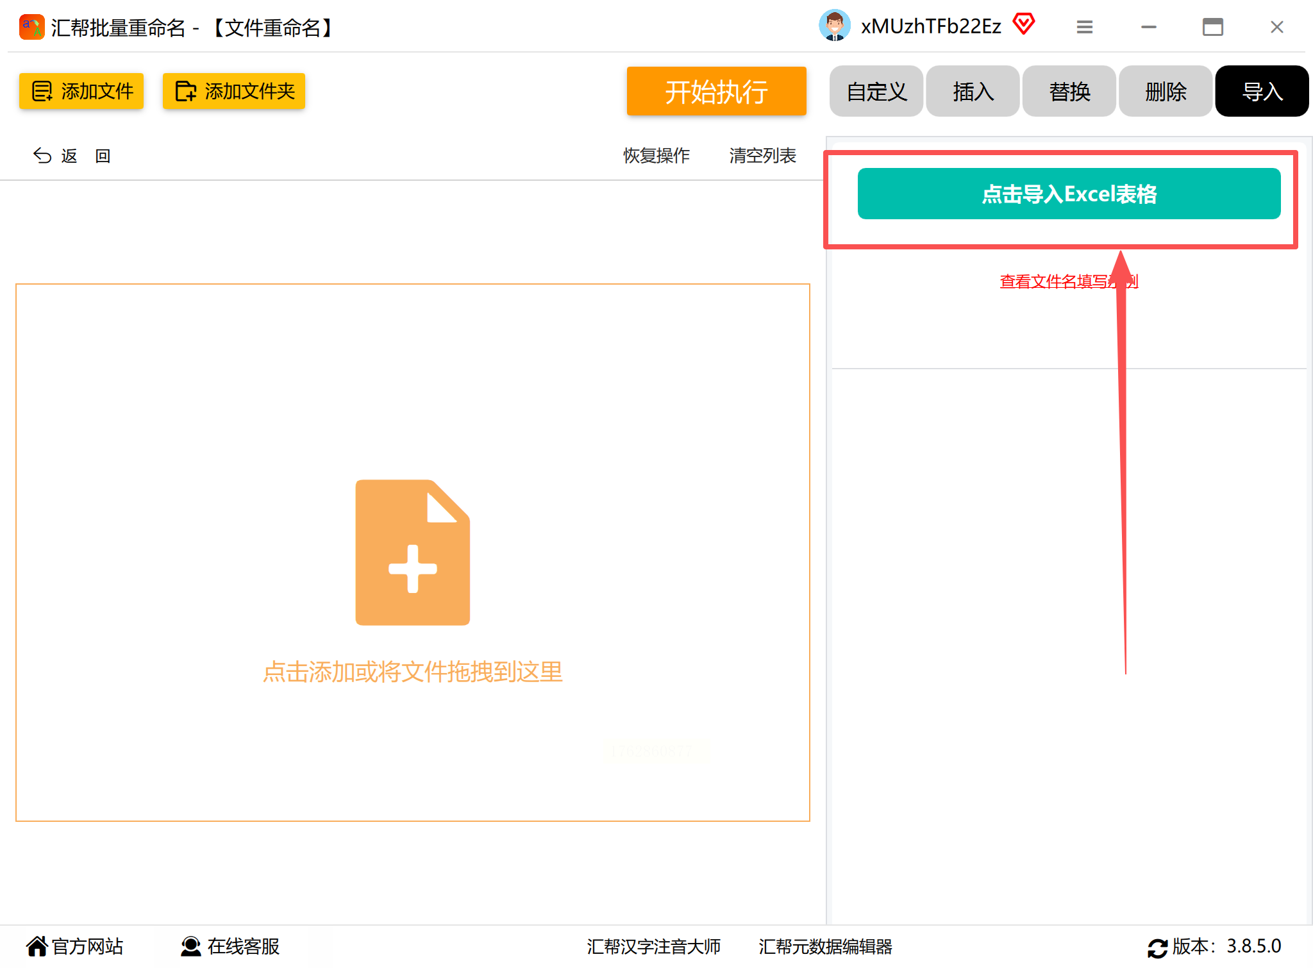Click the 添加文件 (add file) button
Screen dimensions: 1313x968
click(x=81, y=91)
